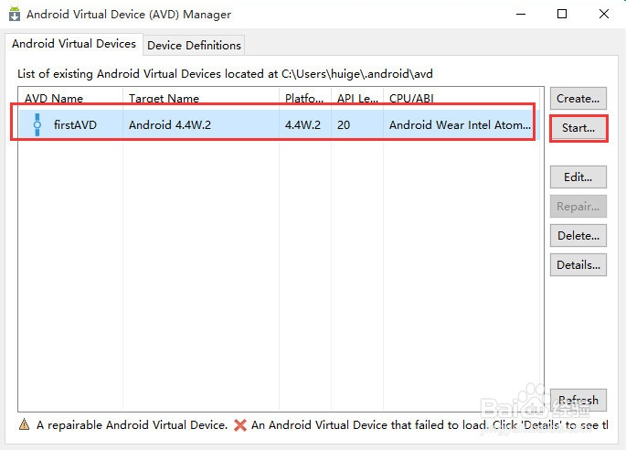Click the Platform column header
Viewport: 626px width, 450px height.
click(x=305, y=98)
